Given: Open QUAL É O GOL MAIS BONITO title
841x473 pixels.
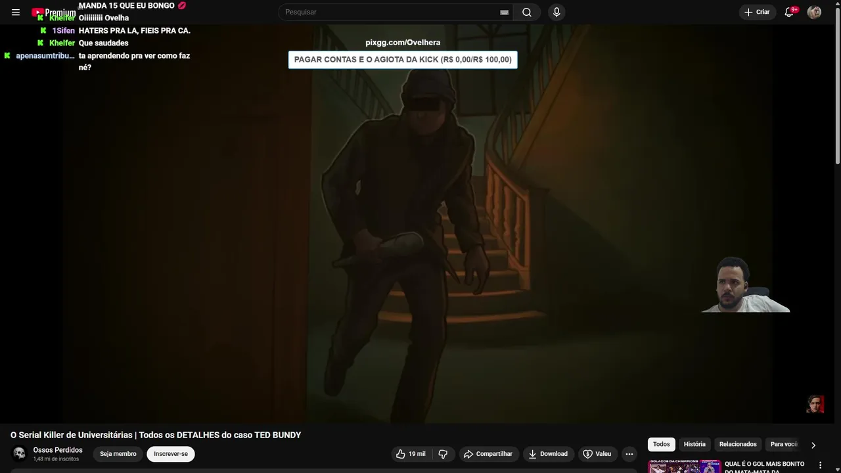Looking at the screenshot, I should click(x=764, y=467).
